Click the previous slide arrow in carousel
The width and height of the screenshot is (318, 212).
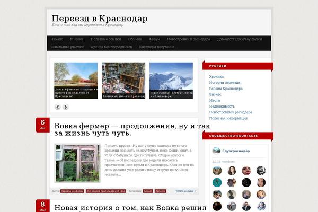pyautogui.click(x=58, y=107)
